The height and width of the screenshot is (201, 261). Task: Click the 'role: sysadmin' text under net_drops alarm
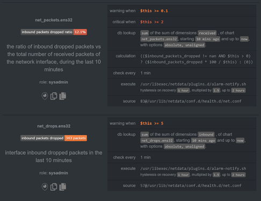(x=54, y=173)
